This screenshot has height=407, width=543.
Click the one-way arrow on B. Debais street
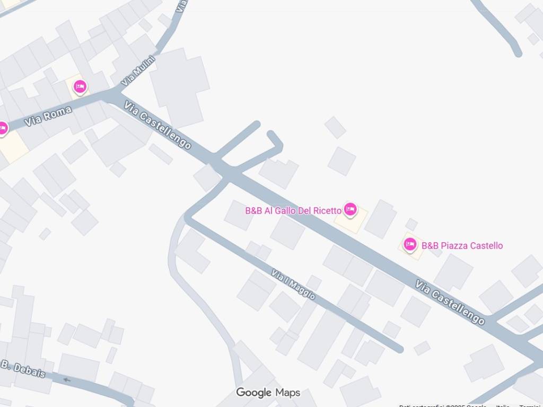(x=67, y=379)
